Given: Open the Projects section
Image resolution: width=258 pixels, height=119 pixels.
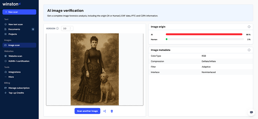Looking at the screenshot, I should [x=13, y=34].
